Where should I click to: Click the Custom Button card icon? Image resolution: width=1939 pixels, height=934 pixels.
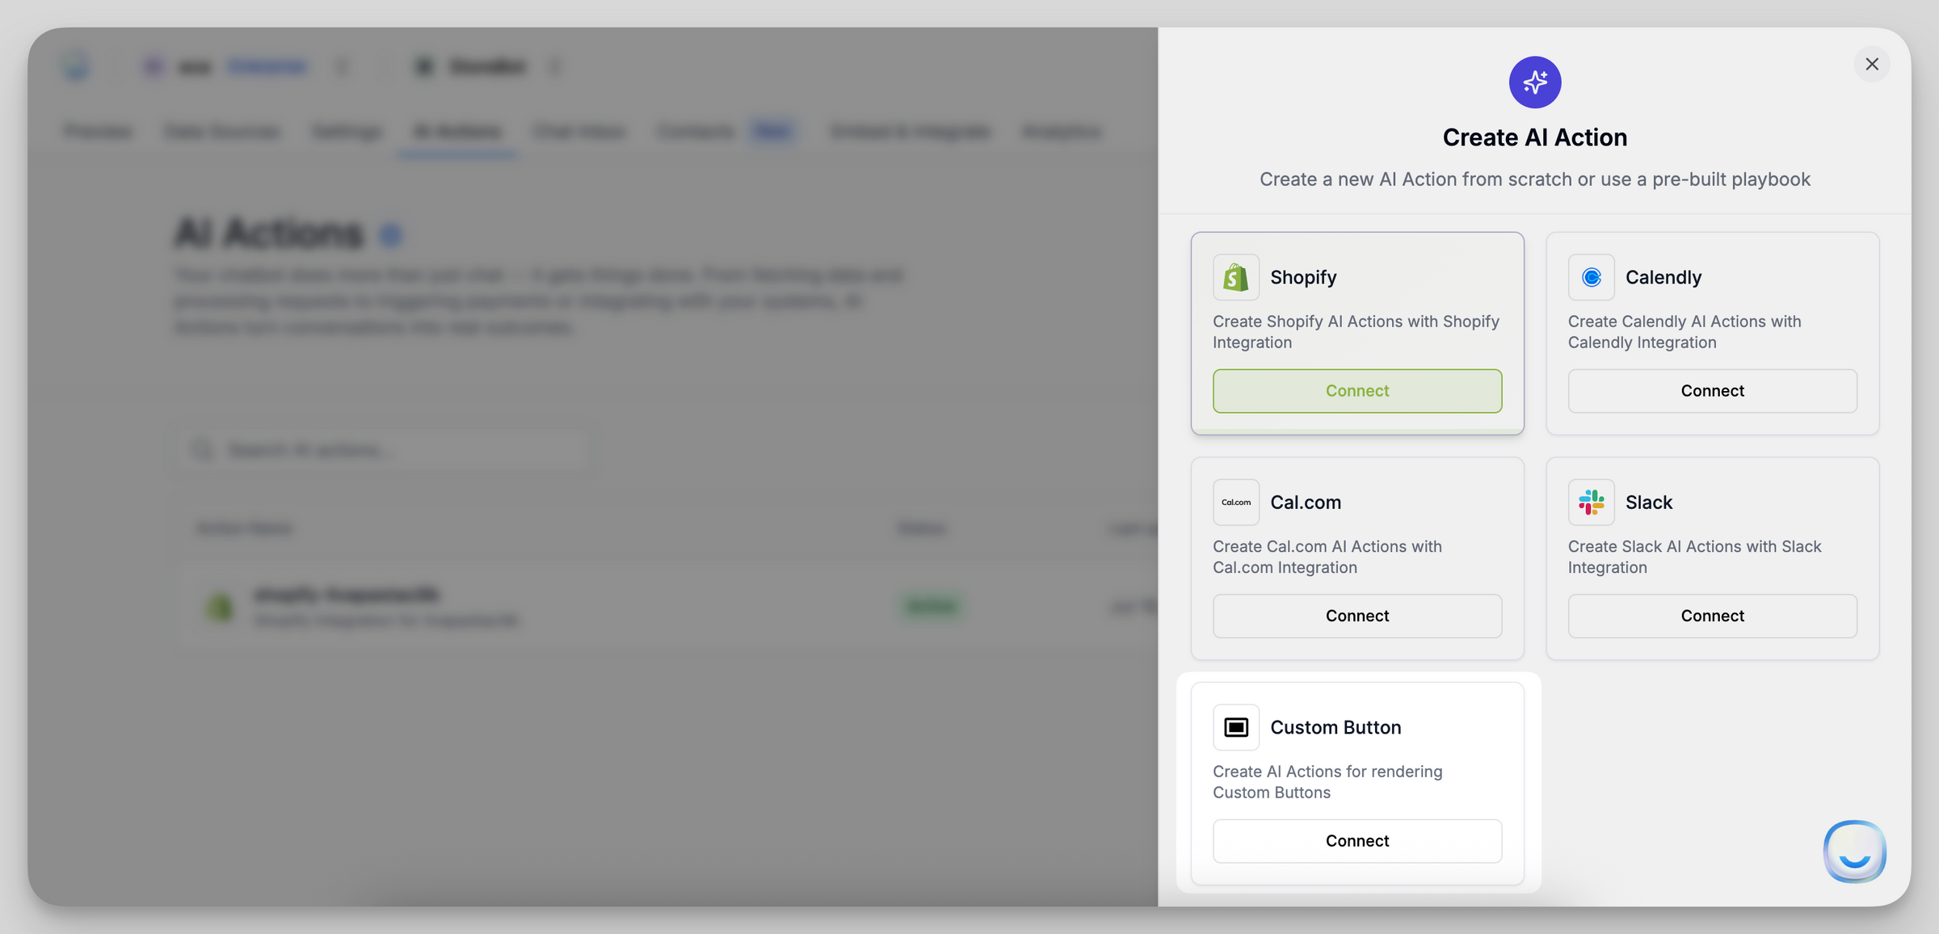pyautogui.click(x=1235, y=727)
